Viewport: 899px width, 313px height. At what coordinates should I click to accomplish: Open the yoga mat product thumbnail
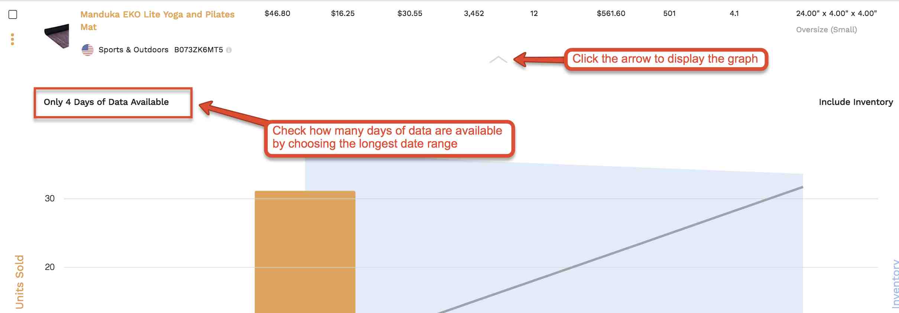click(x=57, y=36)
